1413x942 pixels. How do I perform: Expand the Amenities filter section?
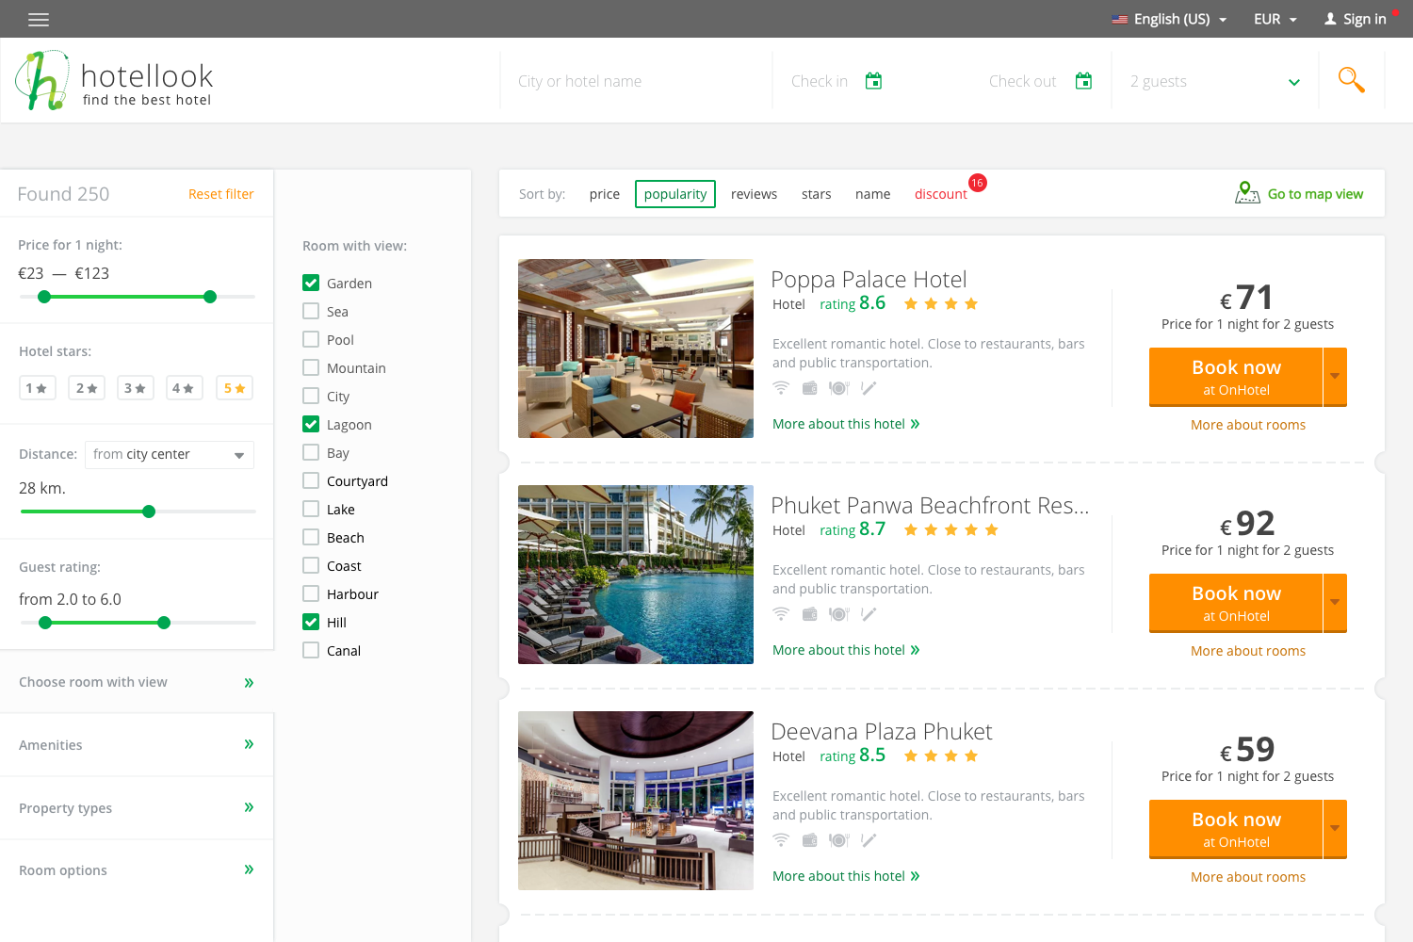tap(137, 745)
